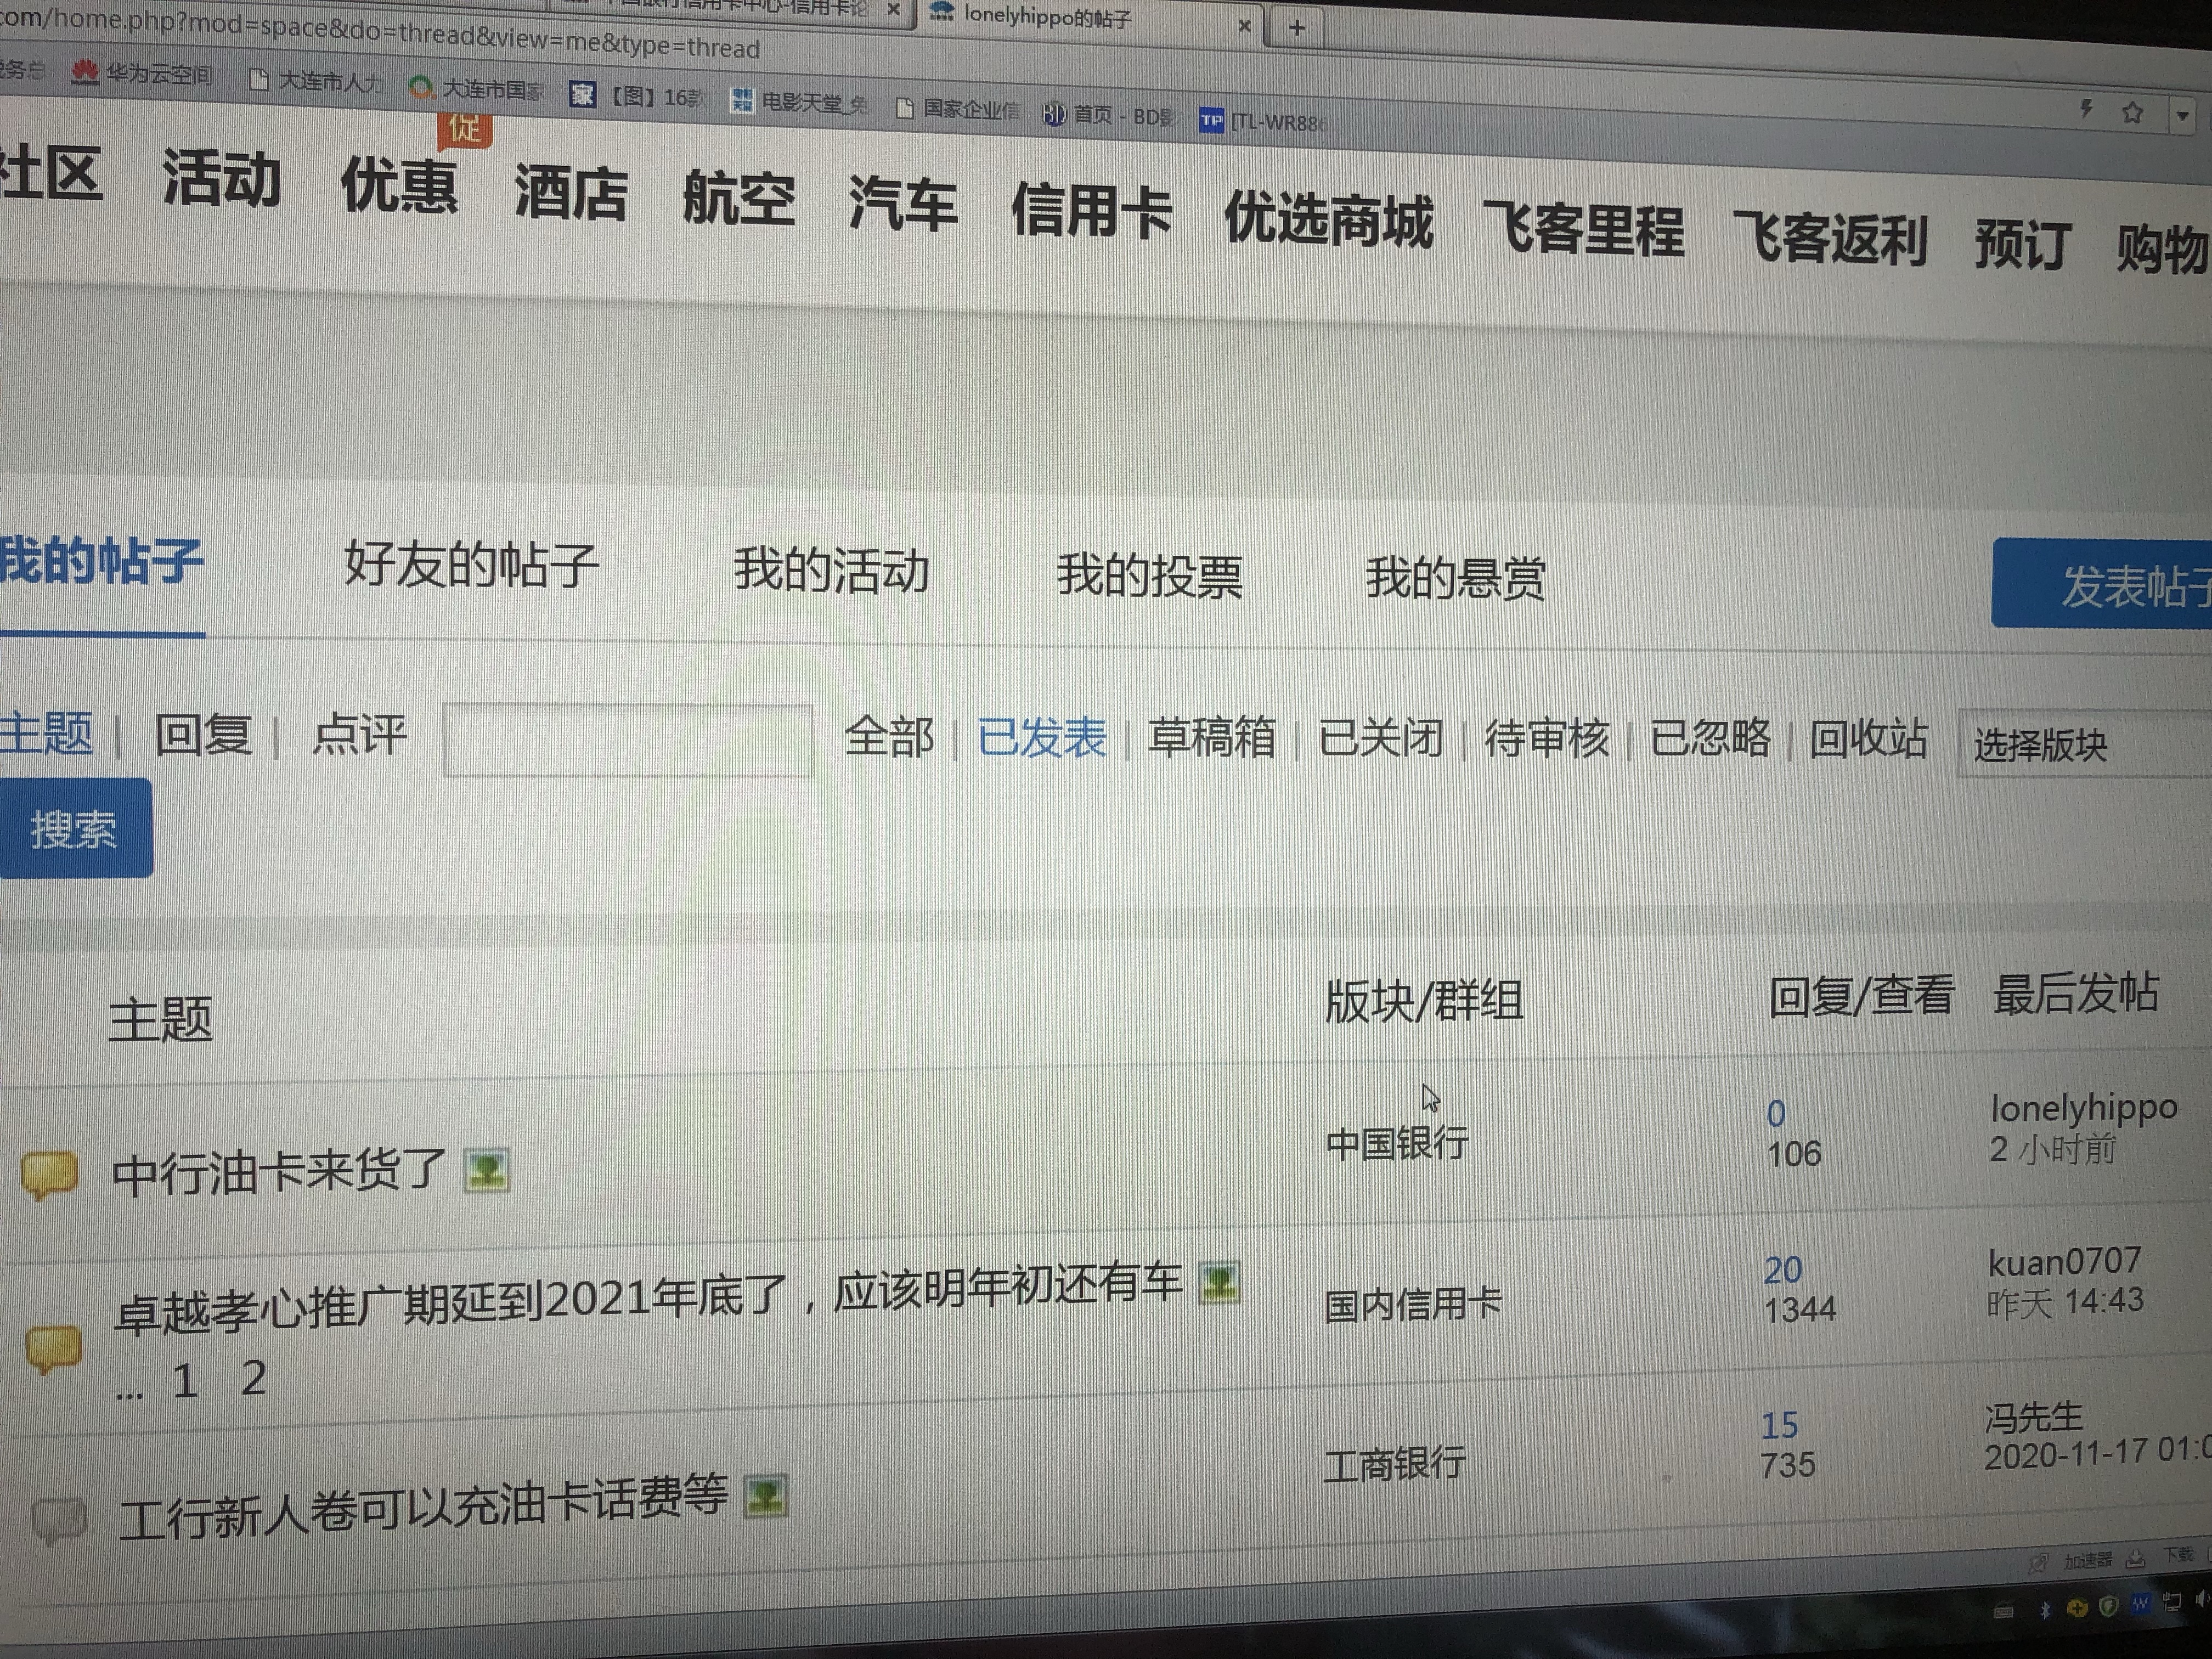Open the TL-WR886 router bookmark
The width and height of the screenshot is (2212, 1659).
[1264, 122]
